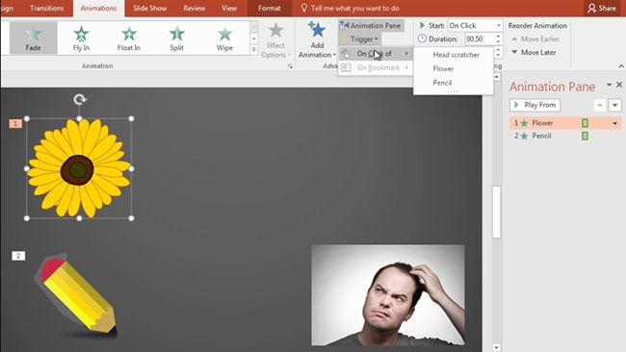Open the Trigger dropdown
The width and height of the screenshot is (626, 352).
coord(360,39)
